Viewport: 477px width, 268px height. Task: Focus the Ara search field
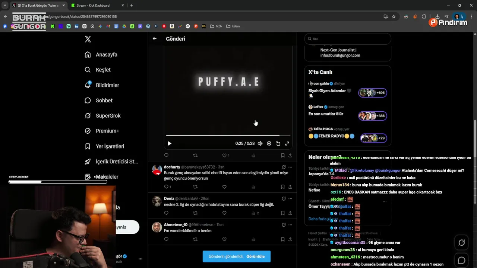(x=348, y=39)
